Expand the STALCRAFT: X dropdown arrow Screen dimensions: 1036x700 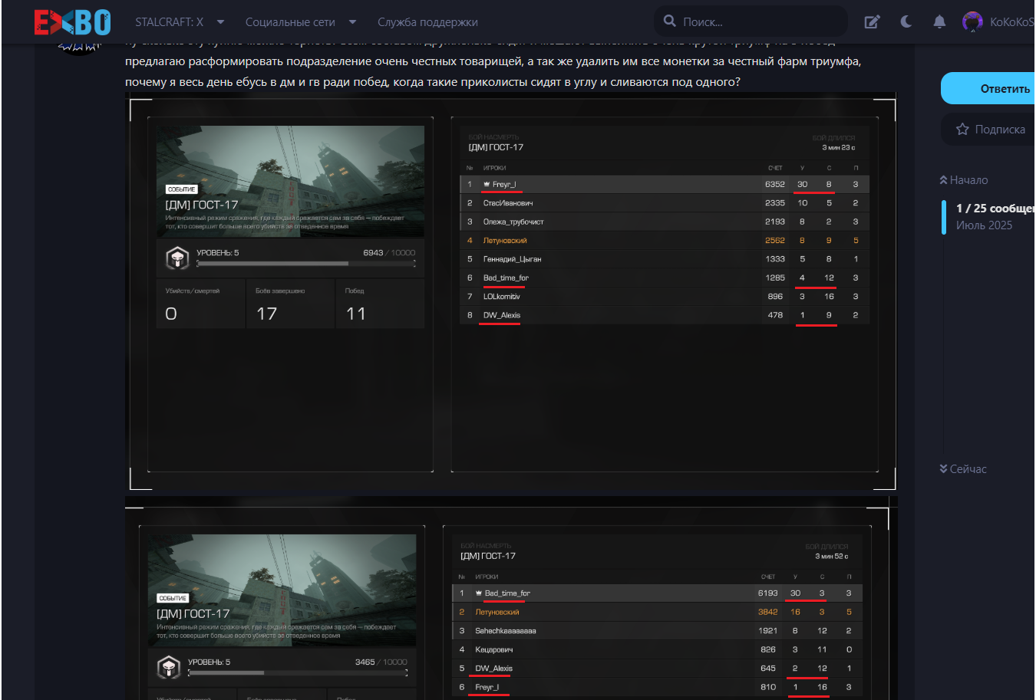221,22
